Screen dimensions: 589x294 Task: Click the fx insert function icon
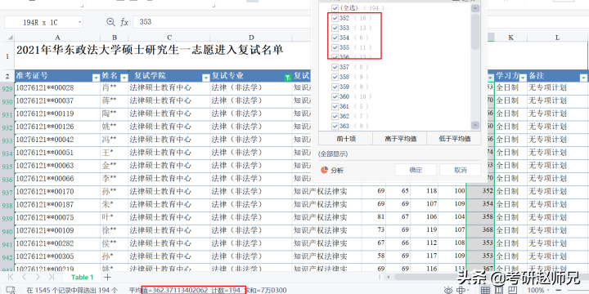124,23
